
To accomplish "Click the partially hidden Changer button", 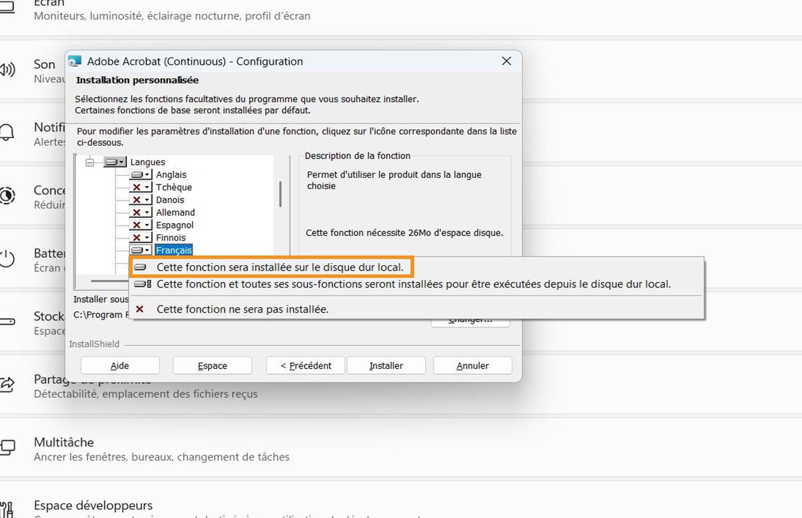I will click(x=471, y=322).
